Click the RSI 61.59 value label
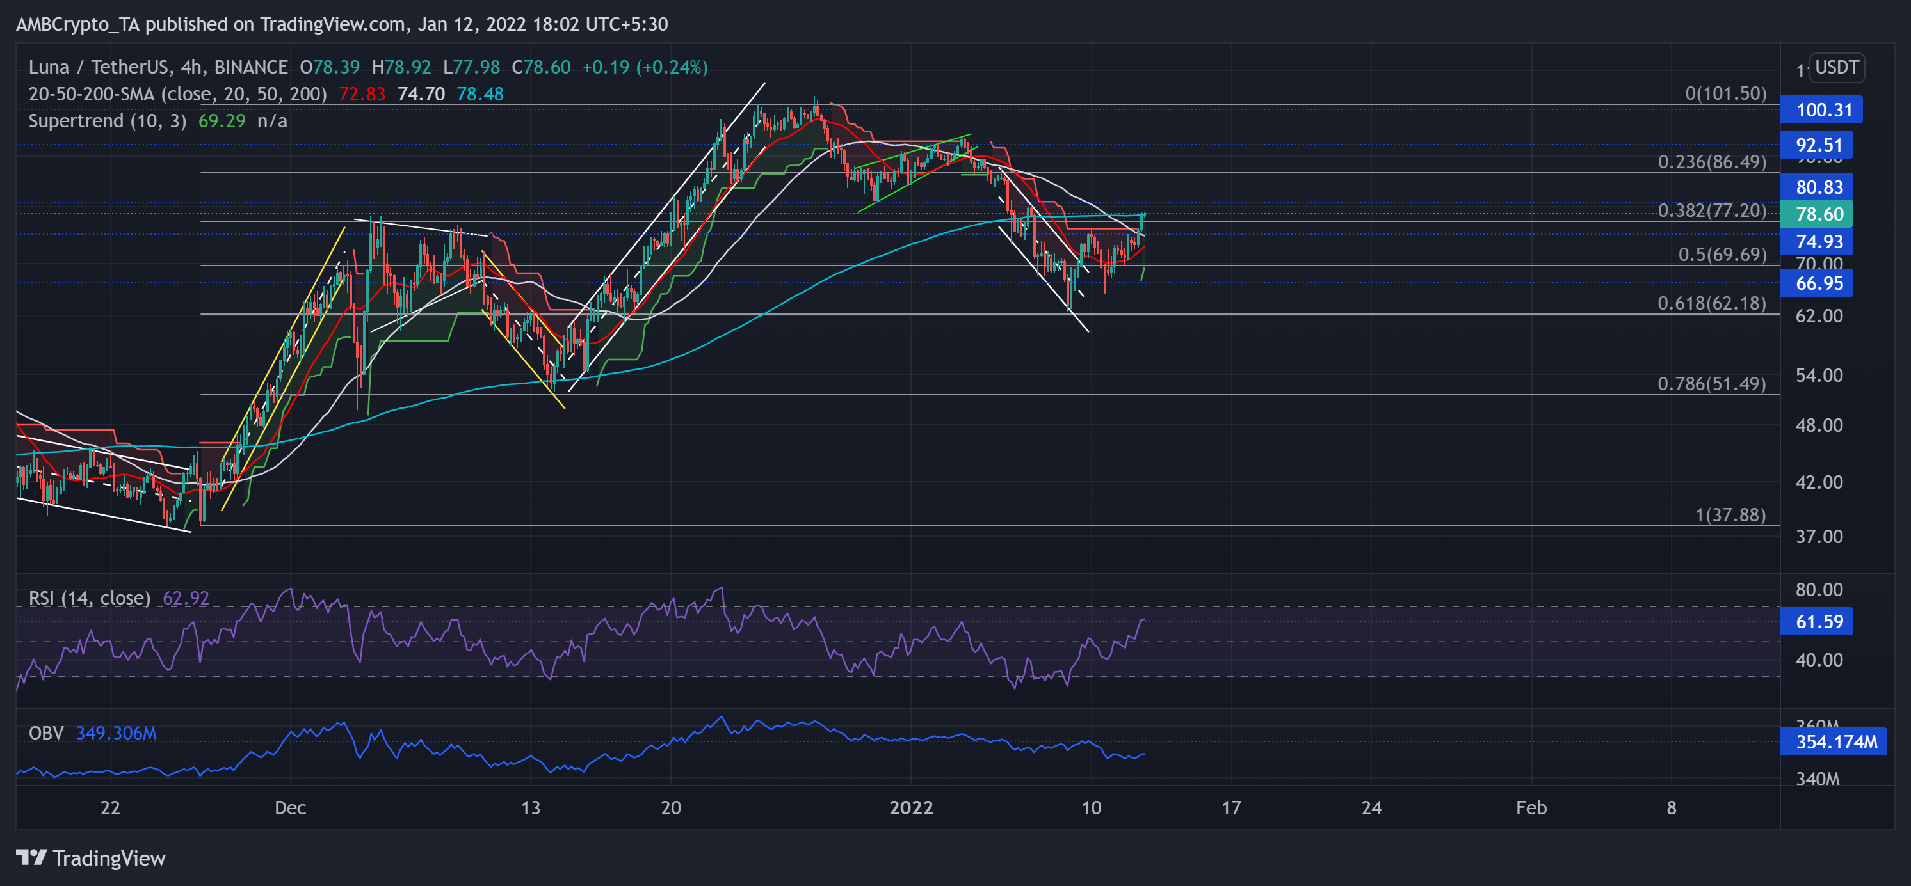Viewport: 1911px width, 886px height. tap(1818, 622)
